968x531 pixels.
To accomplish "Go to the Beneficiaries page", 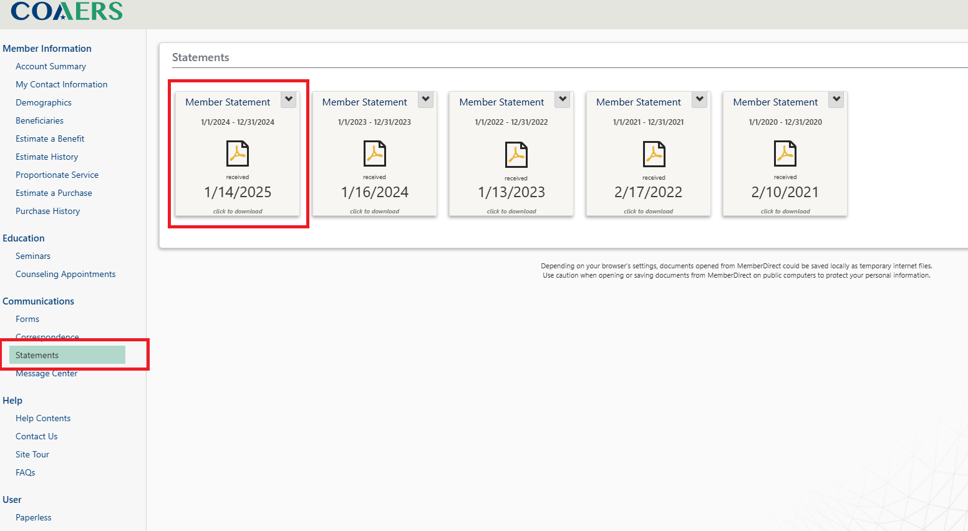I will (39, 120).
